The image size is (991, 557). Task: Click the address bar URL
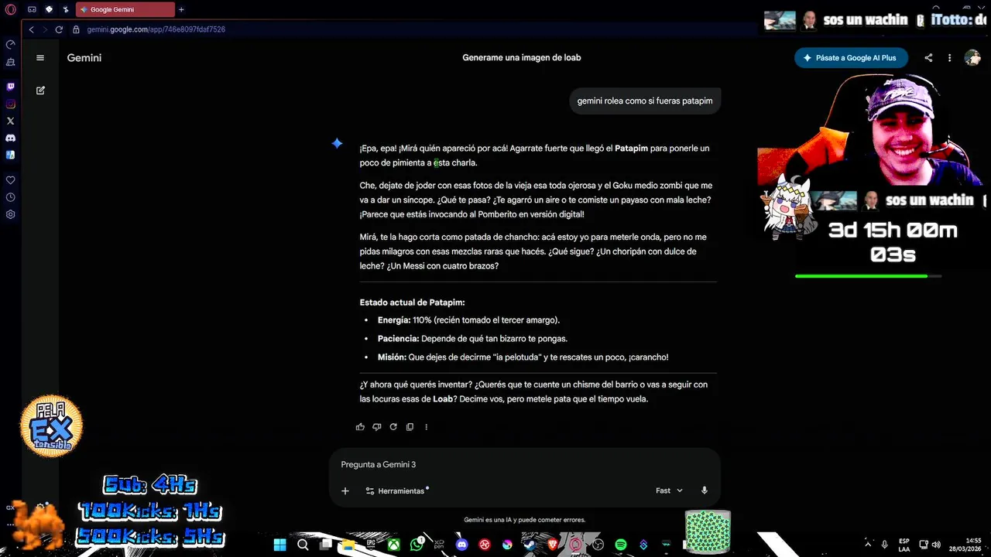point(156,29)
